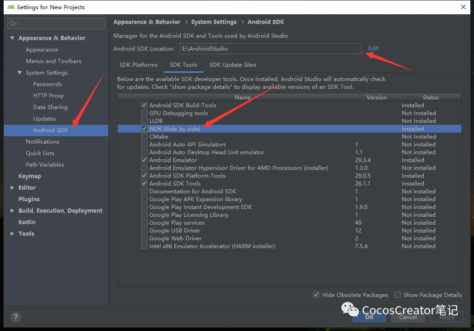Select Updates in System Settings
The height and width of the screenshot is (331, 474).
(x=44, y=119)
